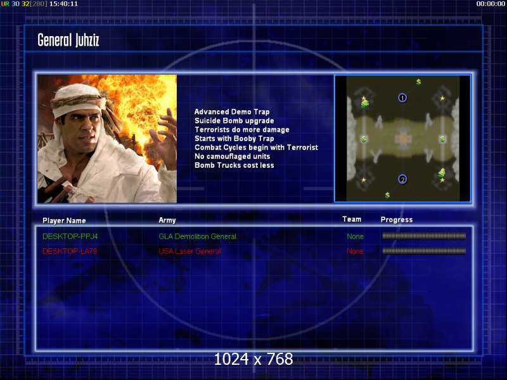Image resolution: width=507 pixels, height=380 pixels.
Task: Click the 00:00:00 timer readout
Action: click(490, 4)
